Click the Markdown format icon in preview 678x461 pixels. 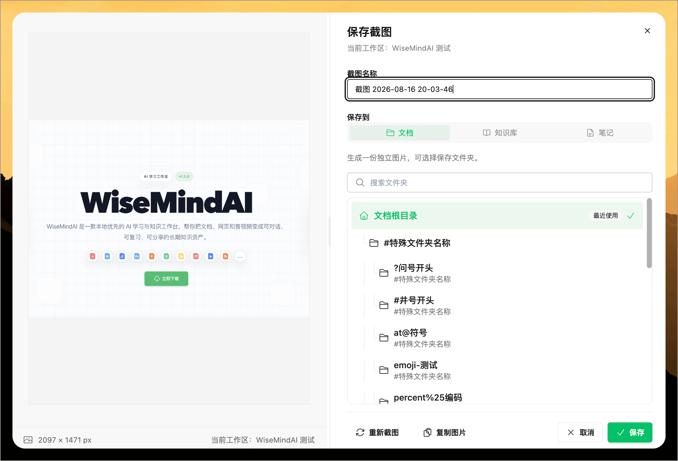(137, 256)
